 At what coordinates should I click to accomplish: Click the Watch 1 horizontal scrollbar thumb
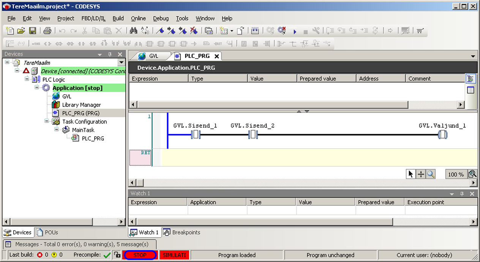click(264, 222)
